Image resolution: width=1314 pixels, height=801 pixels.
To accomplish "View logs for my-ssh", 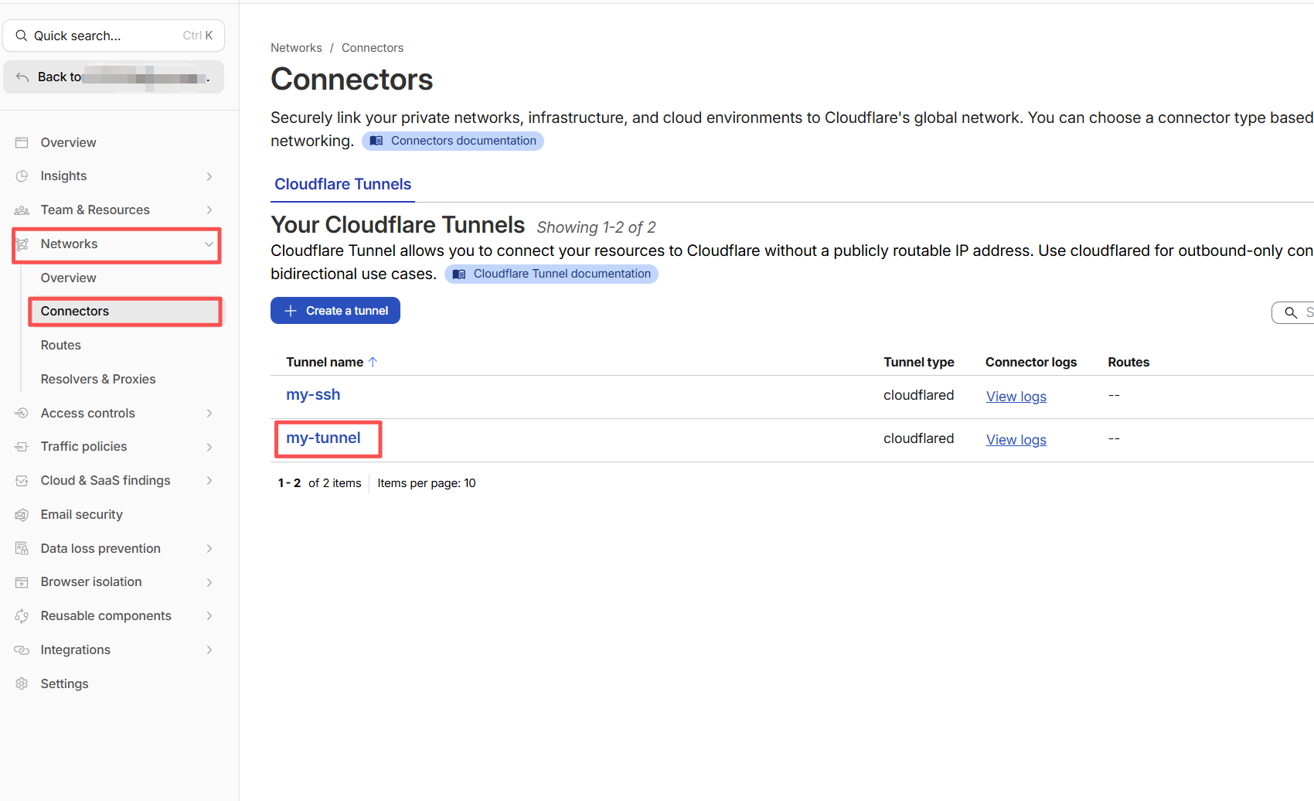I will click(x=1016, y=396).
